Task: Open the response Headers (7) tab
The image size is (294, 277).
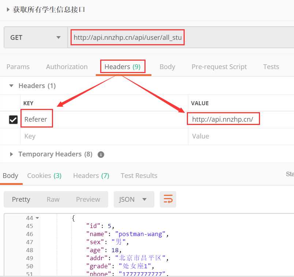Action: (x=91, y=176)
